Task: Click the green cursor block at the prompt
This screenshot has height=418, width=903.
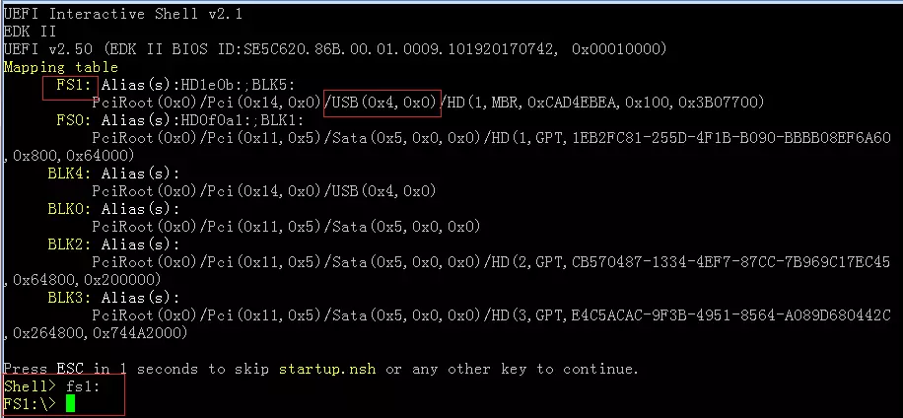Action: click(x=69, y=404)
